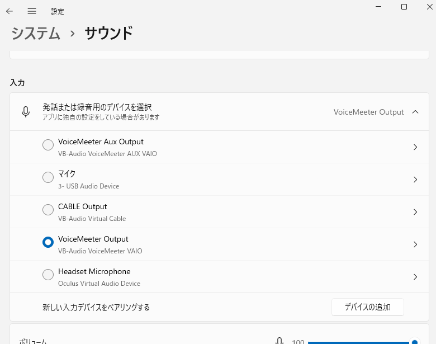
Task: Click the microphone icon beside input device header
Action: (x=26, y=112)
